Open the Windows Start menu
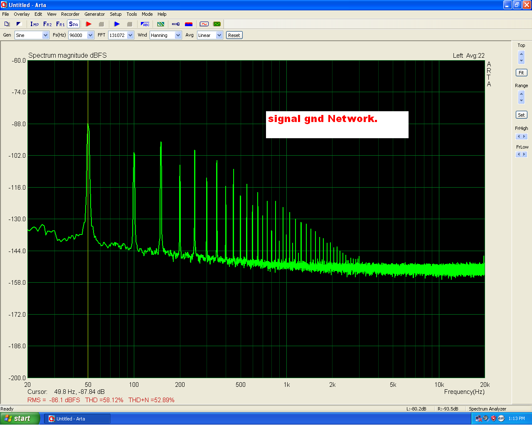532x425 pixels. tap(20, 419)
